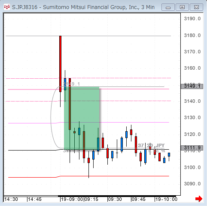
Task: Close the Sumitomo Mitsui chart window
Action: click(196, 7)
